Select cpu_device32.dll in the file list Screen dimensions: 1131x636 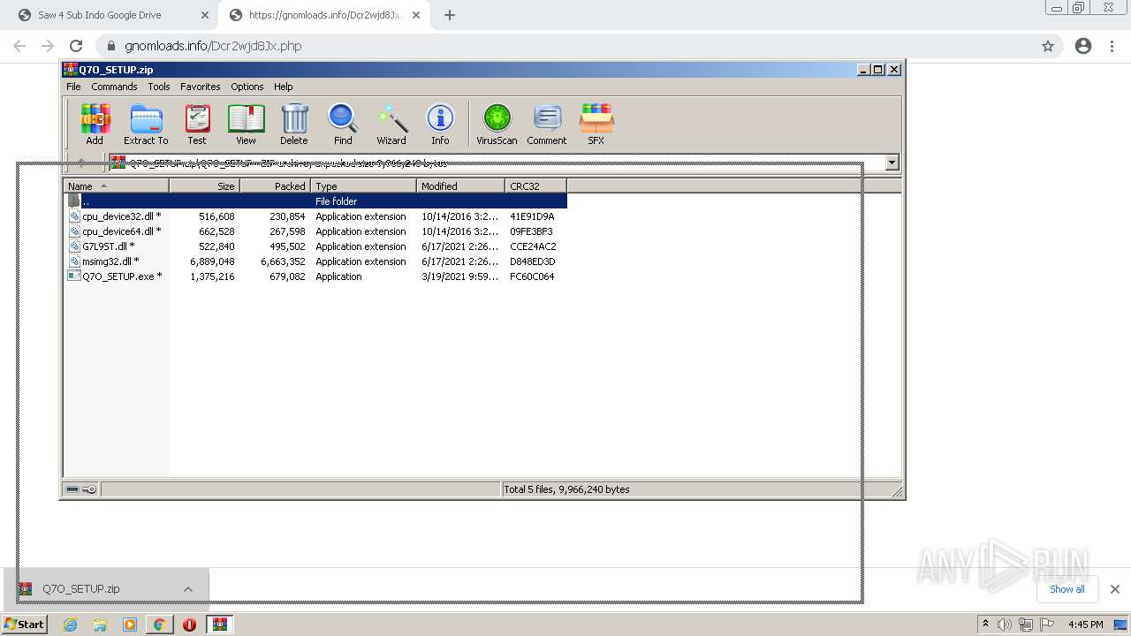pos(315,216)
